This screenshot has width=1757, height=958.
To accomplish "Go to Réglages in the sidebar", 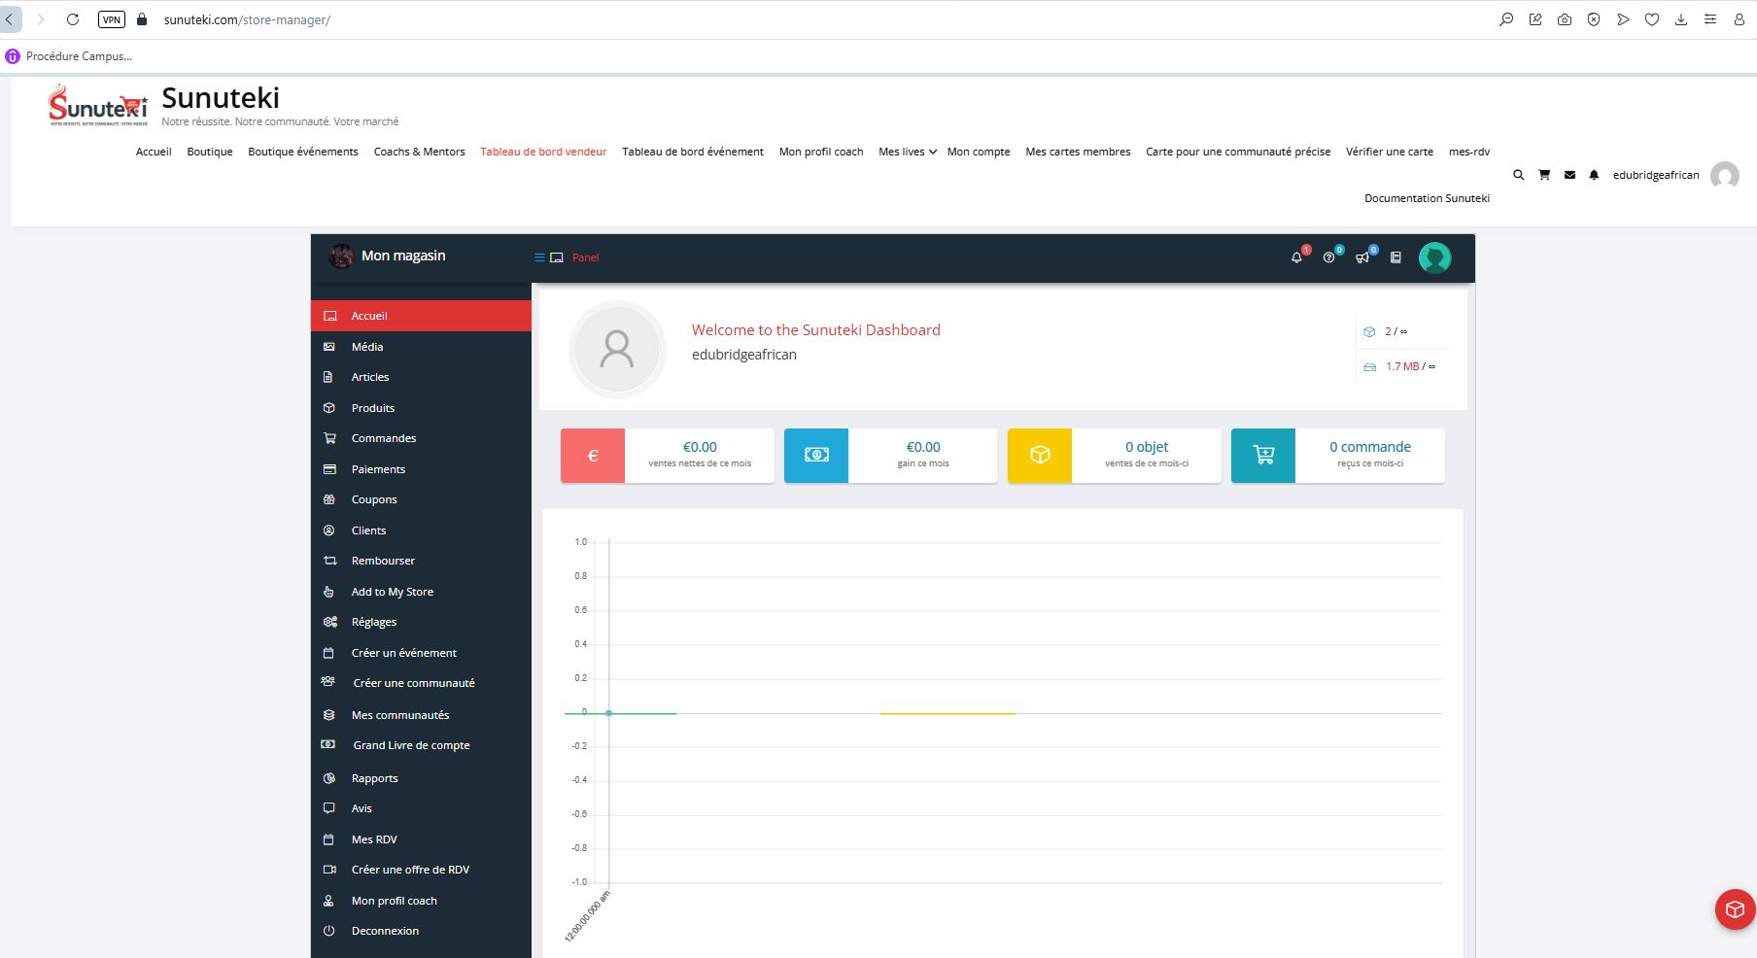I will 373,622.
